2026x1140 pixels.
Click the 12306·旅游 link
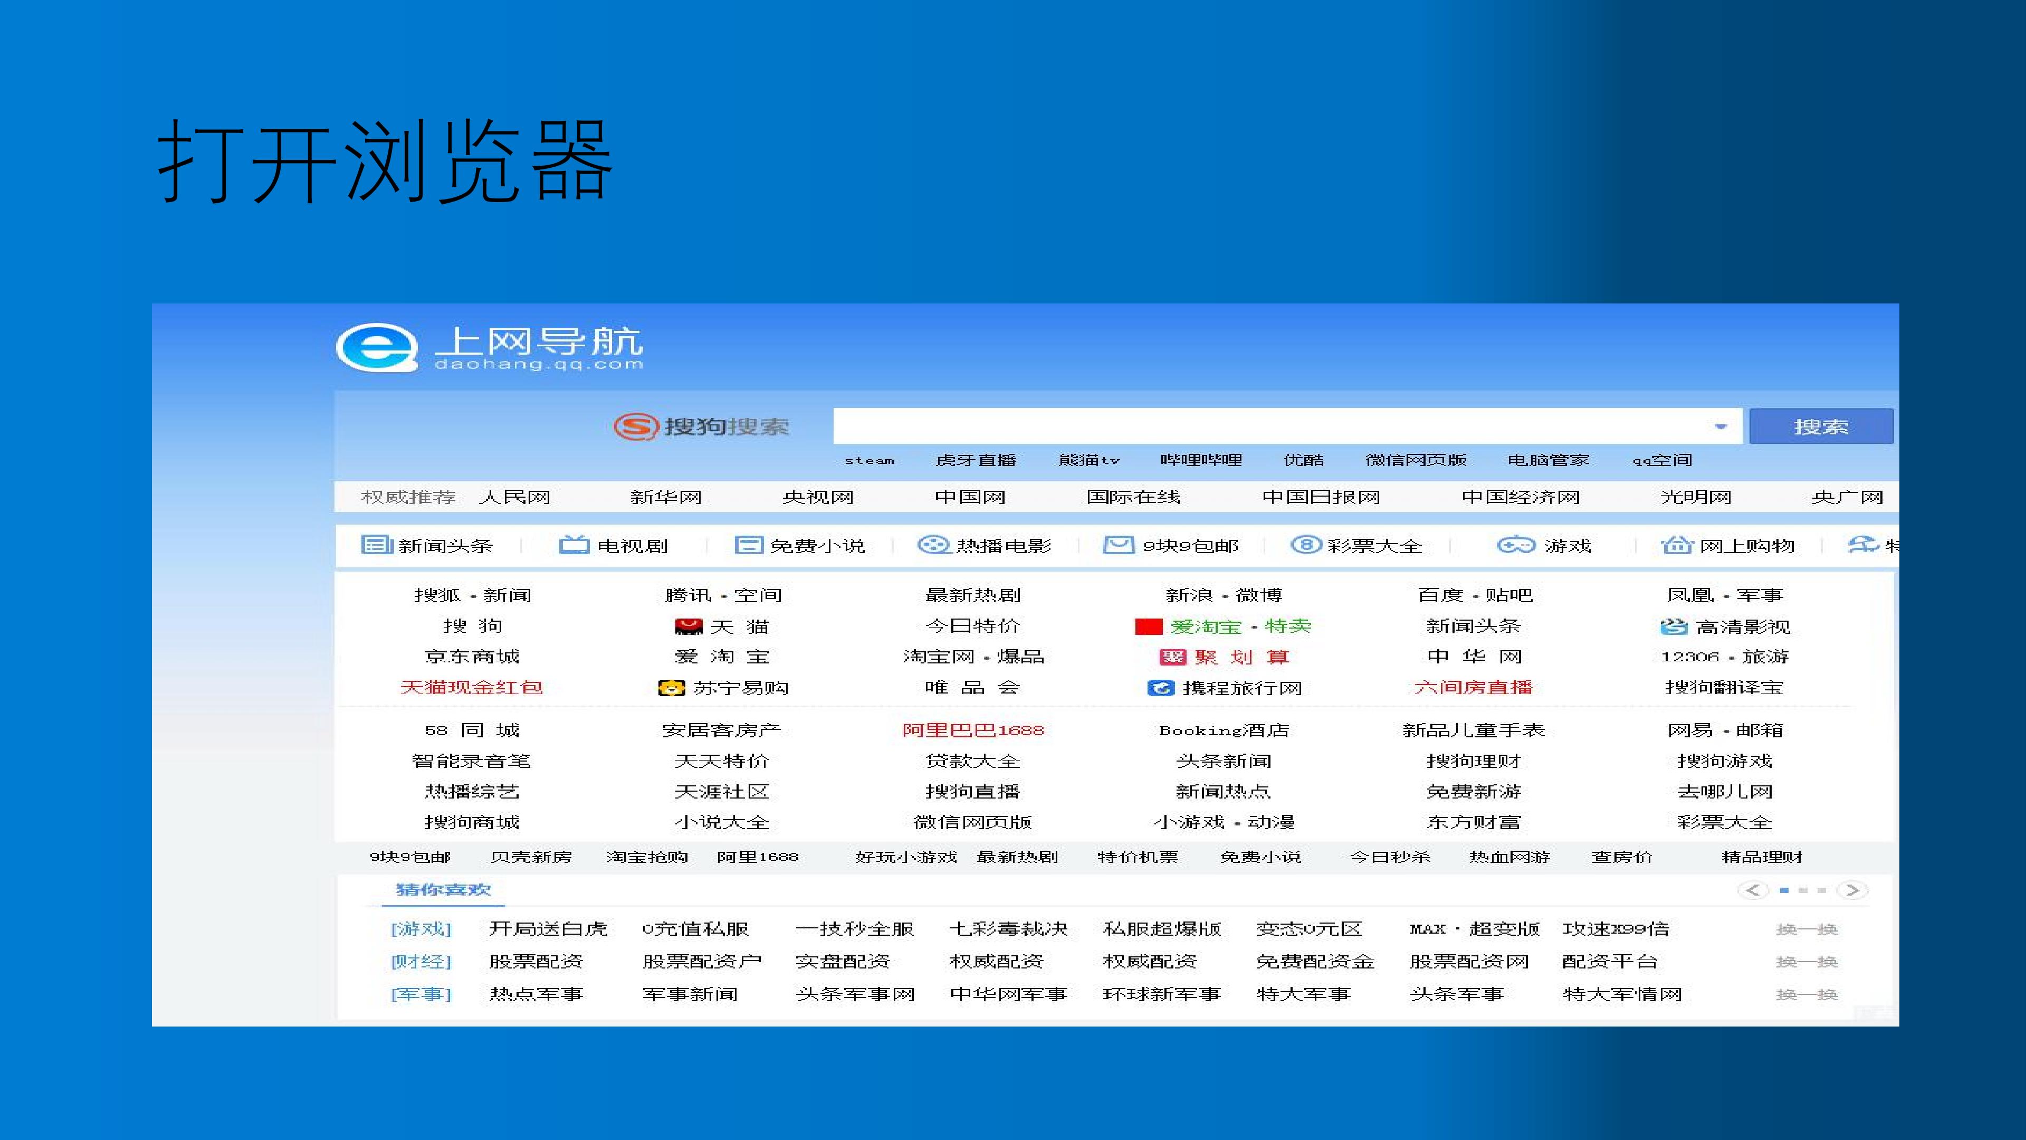coord(1725,657)
